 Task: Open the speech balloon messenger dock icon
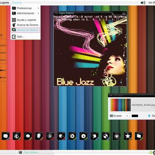[28, 136]
